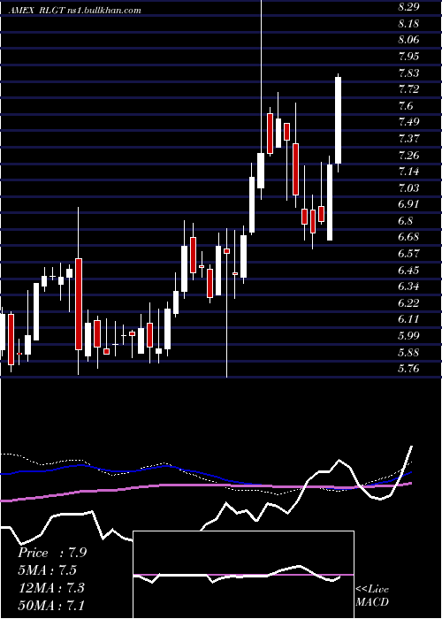The width and height of the screenshot is (442, 619).
Task: Click the 7.72 price axis label
Action: point(408,89)
